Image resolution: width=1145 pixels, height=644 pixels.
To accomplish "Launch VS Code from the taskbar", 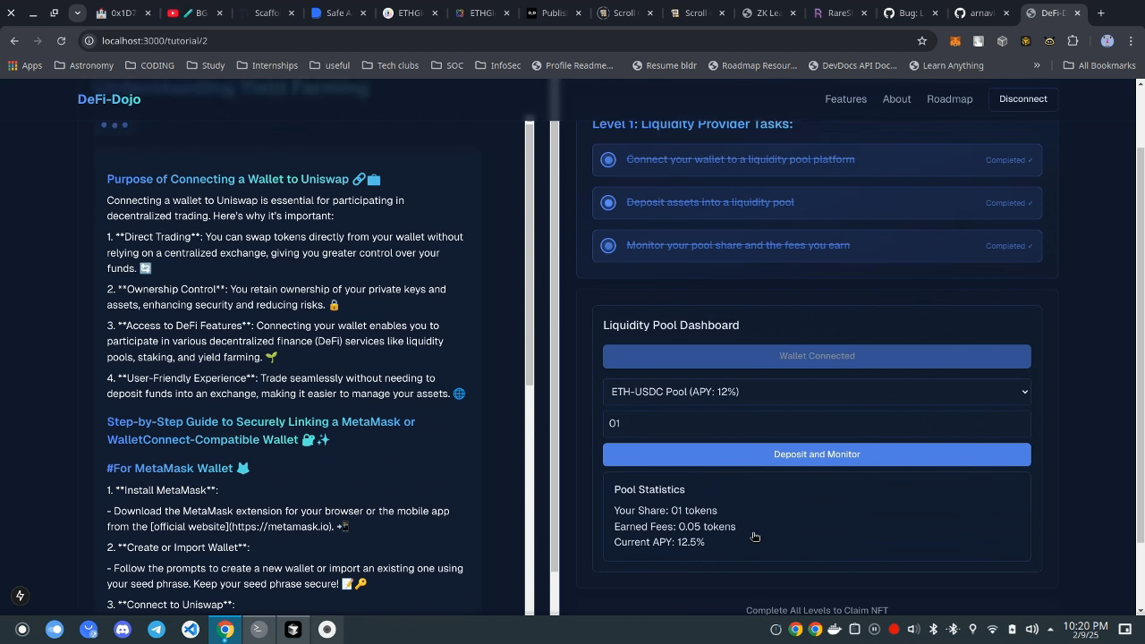I will (x=191, y=630).
